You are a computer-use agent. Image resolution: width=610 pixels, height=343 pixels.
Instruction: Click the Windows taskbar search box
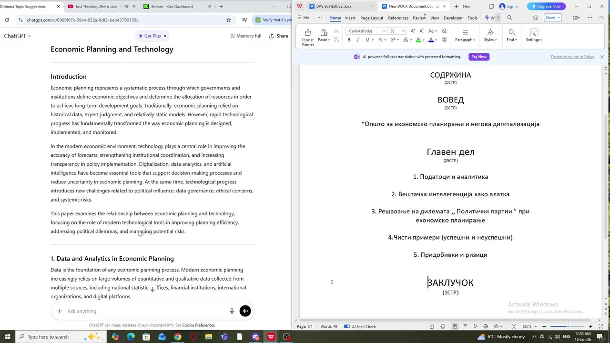pos(61,337)
